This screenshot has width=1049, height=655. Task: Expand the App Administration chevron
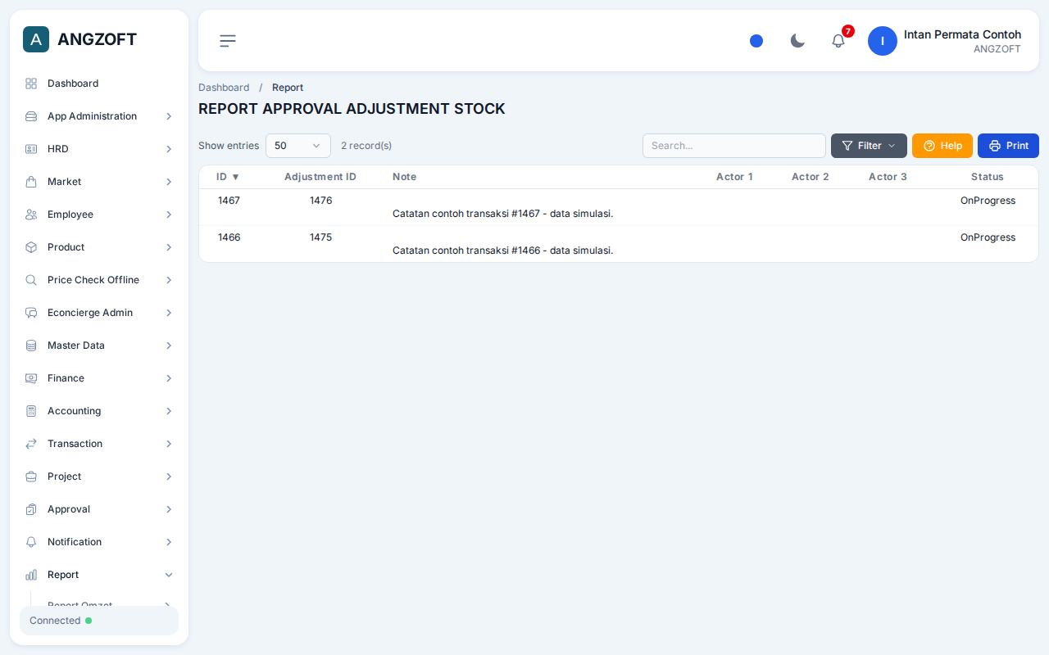pyautogui.click(x=169, y=116)
